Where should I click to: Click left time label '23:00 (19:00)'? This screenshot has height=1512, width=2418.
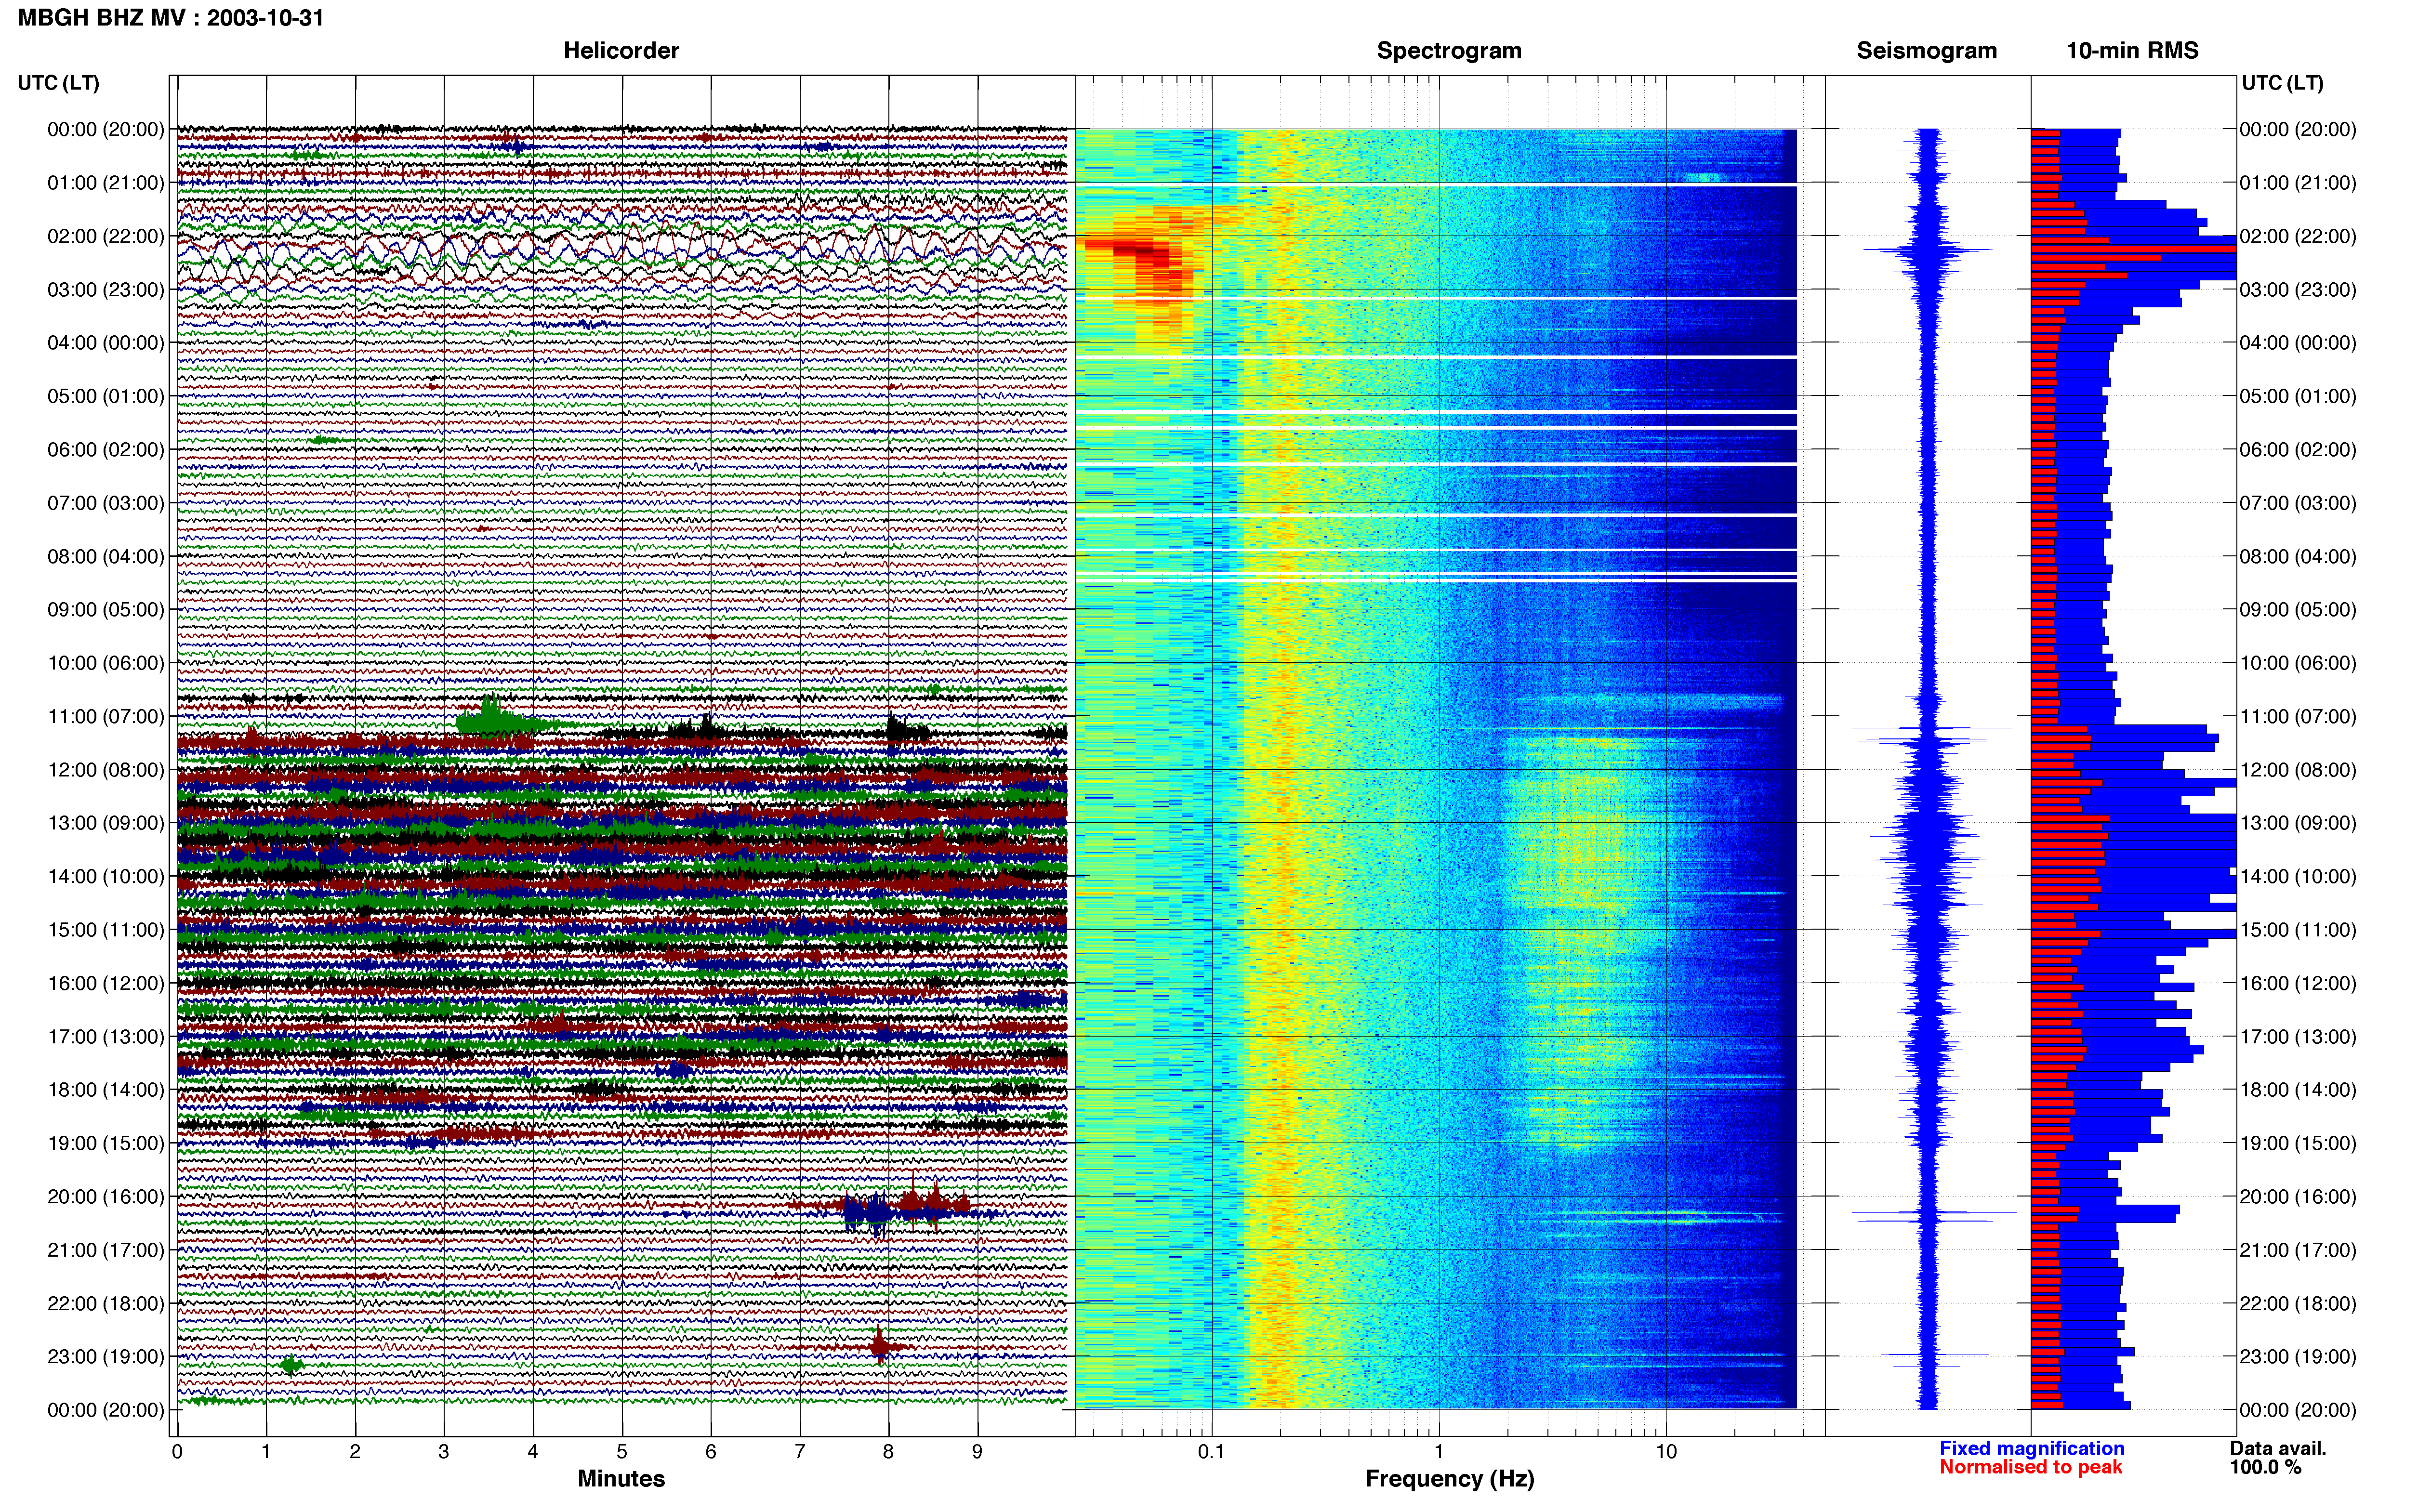(106, 1356)
